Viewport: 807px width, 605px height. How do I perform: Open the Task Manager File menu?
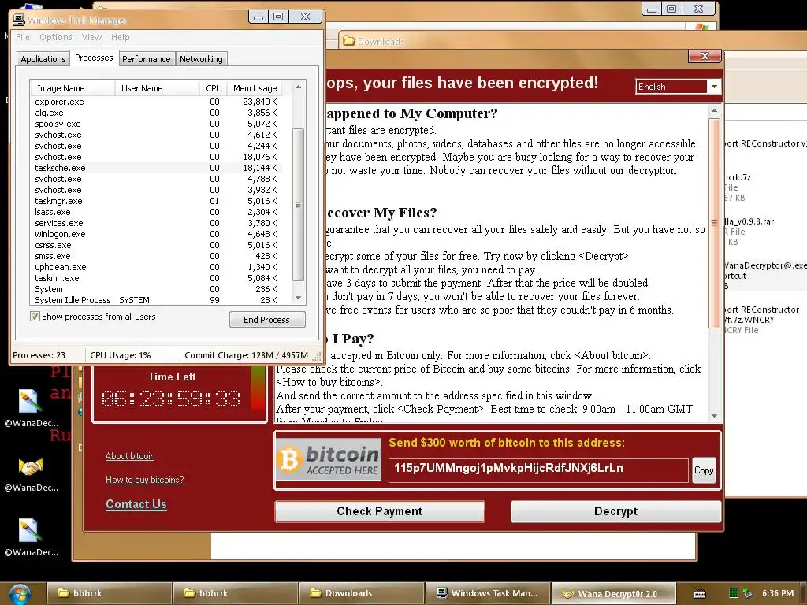[x=23, y=37]
